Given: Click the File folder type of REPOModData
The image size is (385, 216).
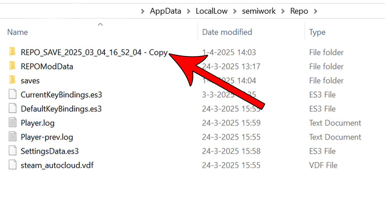Looking at the screenshot, I should pyautogui.click(x=326, y=66).
